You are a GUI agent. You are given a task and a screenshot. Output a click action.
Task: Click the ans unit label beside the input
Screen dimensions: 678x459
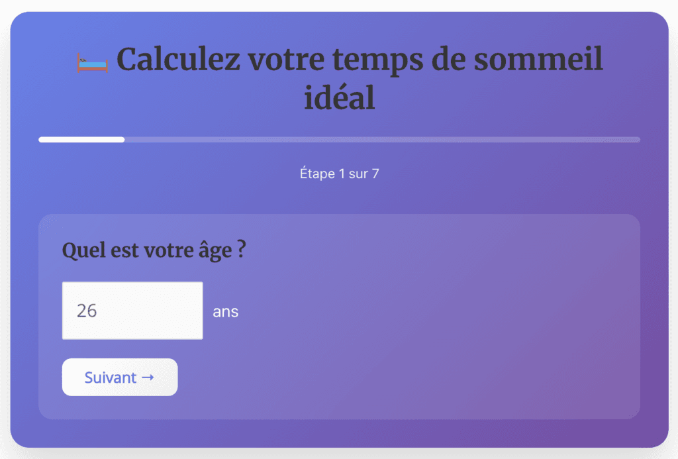point(225,311)
